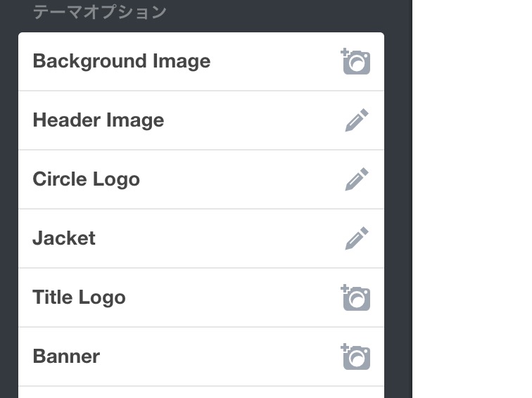
Task: Click the white blank area outside the dark panel
Action: pyautogui.click(x=472, y=199)
